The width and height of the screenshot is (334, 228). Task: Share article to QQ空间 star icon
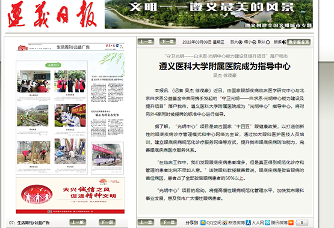pyautogui.click(x=203, y=223)
